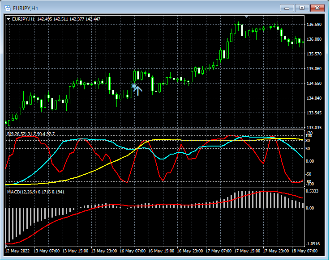Click the 13 May 07:00 time label
The height and width of the screenshot is (260, 330).
tap(47, 251)
